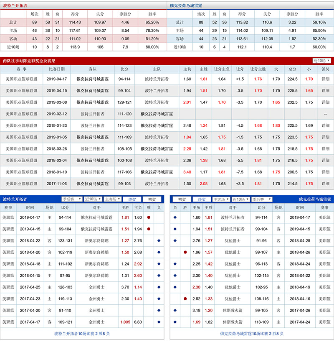The height and width of the screenshot is (342, 334).
Task: Select the 129-121 score cell
Action: (124, 102)
